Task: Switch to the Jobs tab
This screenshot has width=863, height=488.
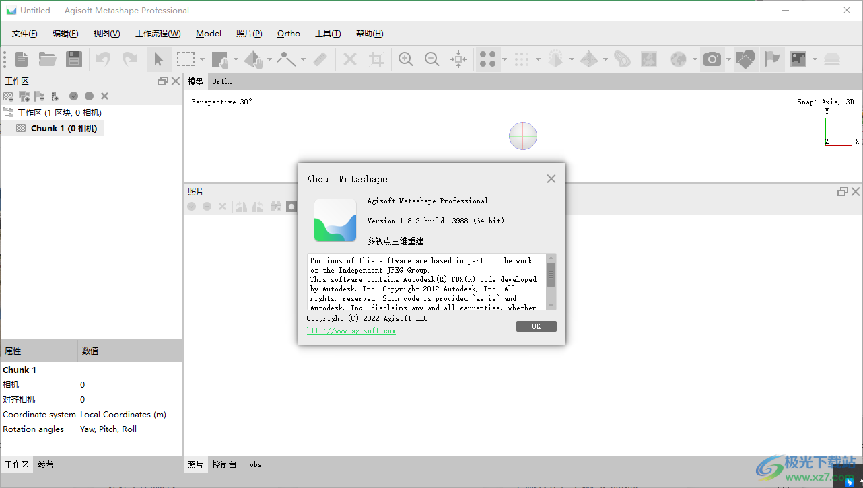Action: coord(254,464)
